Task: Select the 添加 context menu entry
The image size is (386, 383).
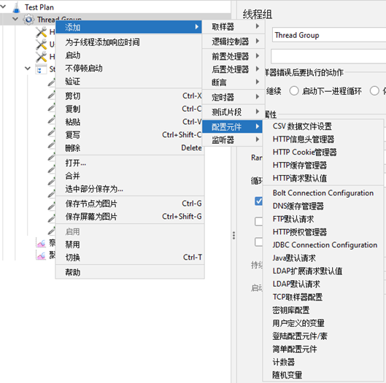Action: (x=128, y=27)
